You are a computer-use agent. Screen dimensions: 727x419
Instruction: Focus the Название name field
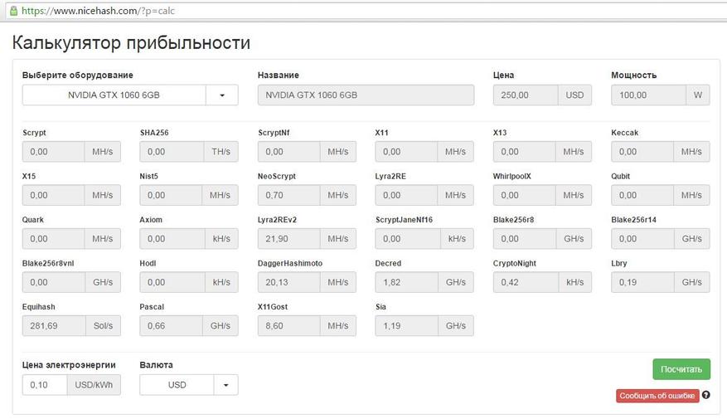point(366,95)
